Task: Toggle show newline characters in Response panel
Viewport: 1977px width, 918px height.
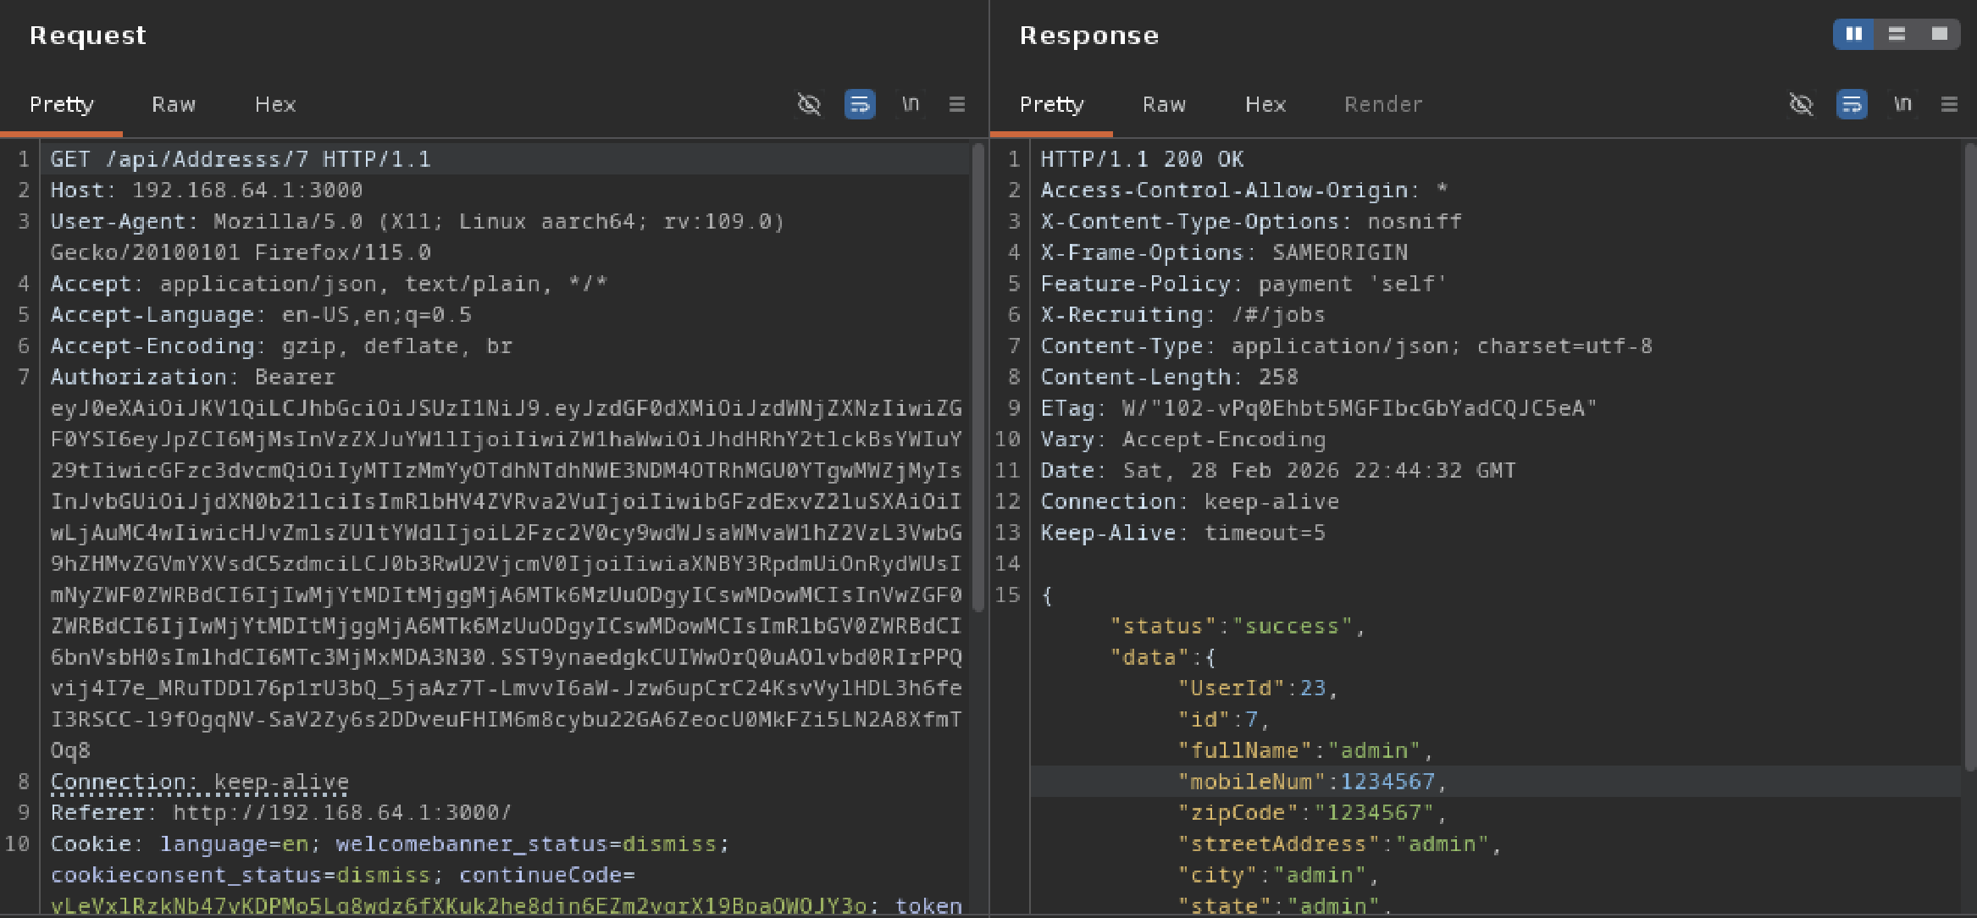Action: coord(1902,104)
